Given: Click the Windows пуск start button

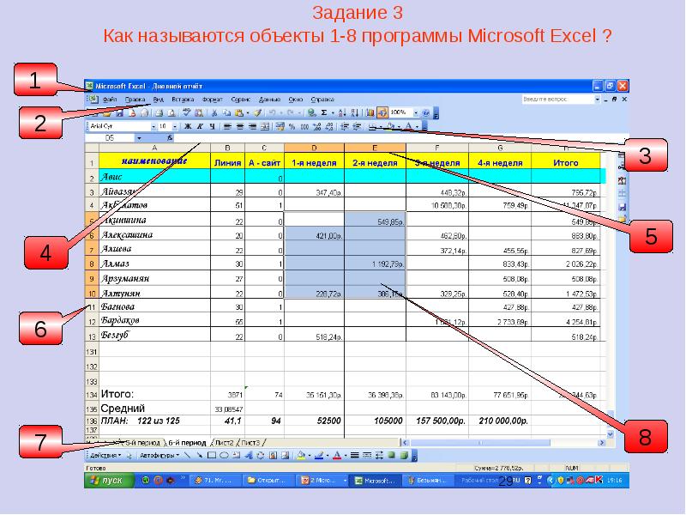Looking at the screenshot, I should (106, 481).
